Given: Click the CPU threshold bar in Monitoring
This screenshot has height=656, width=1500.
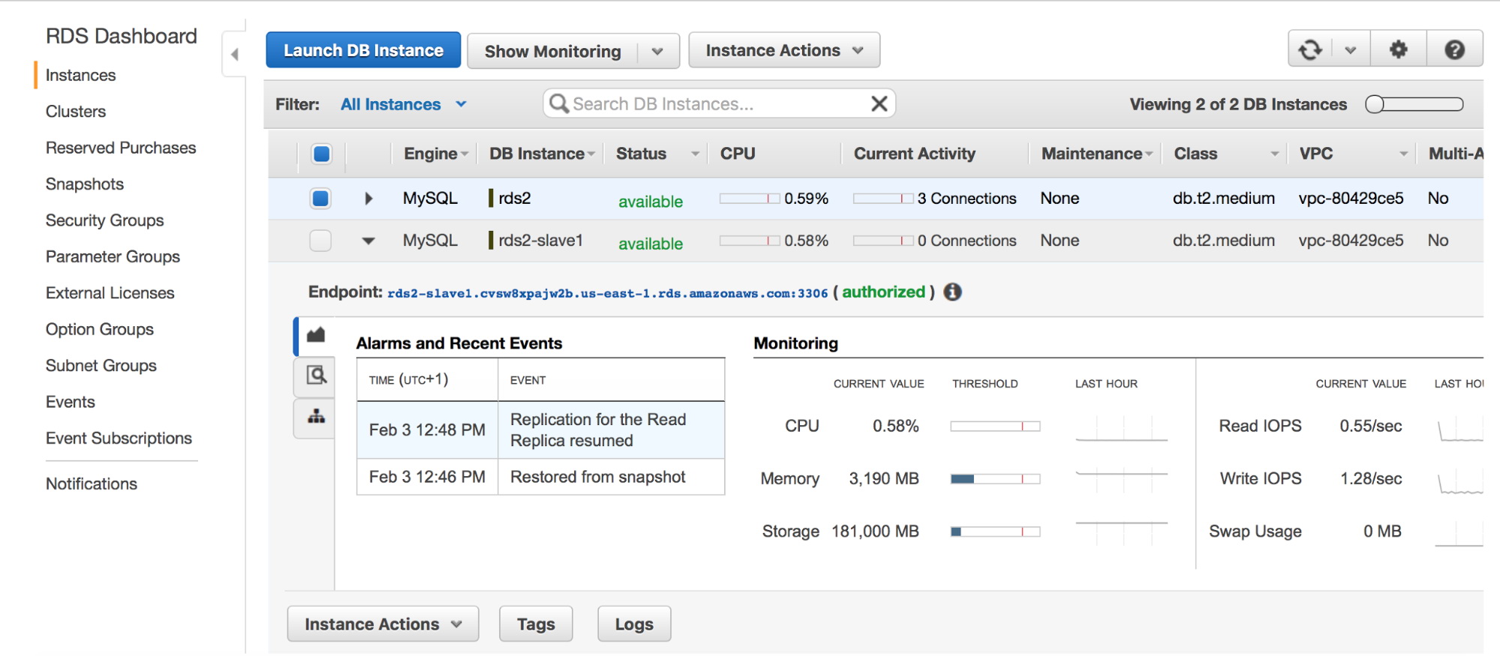Looking at the screenshot, I should pos(995,426).
